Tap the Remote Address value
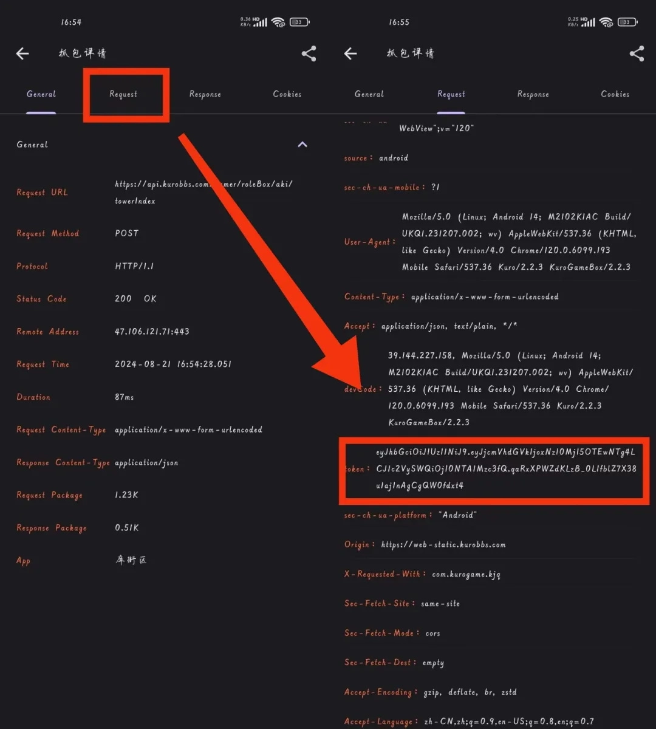The image size is (656, 729). pyautogui.click(x=152, y=332)
